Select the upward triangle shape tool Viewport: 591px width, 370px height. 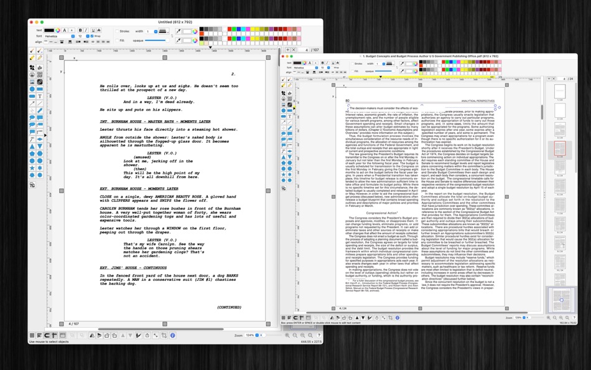coord(32,146)
